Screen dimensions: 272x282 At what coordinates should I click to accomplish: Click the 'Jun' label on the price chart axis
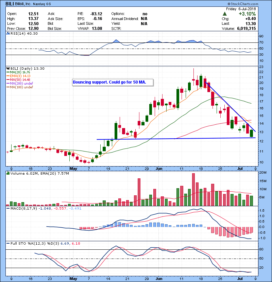pos(159,169)
